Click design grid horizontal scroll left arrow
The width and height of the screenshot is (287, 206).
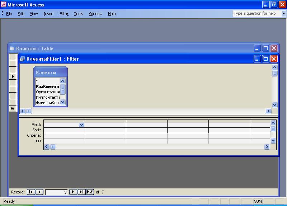47,147
